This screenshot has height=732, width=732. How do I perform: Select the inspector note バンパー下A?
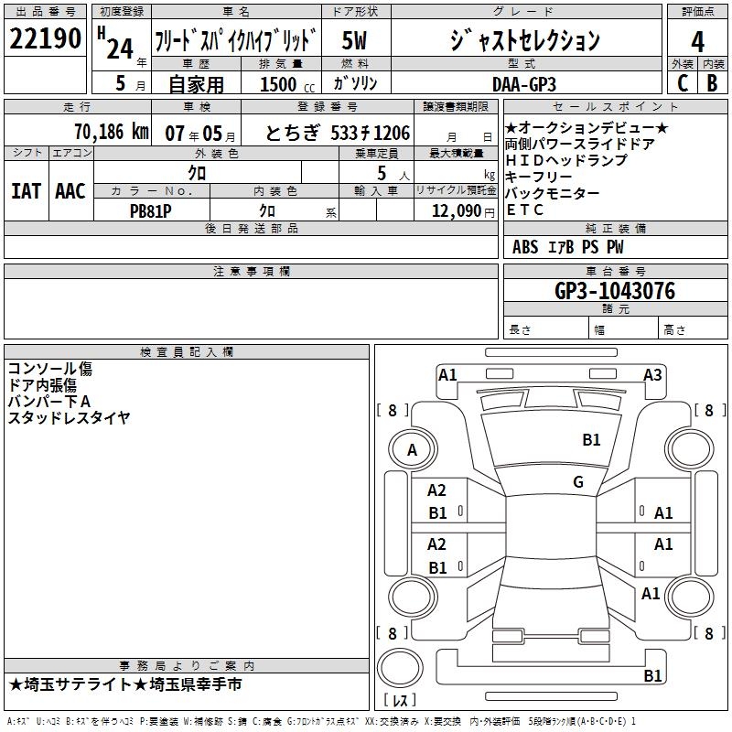(49, 402)
